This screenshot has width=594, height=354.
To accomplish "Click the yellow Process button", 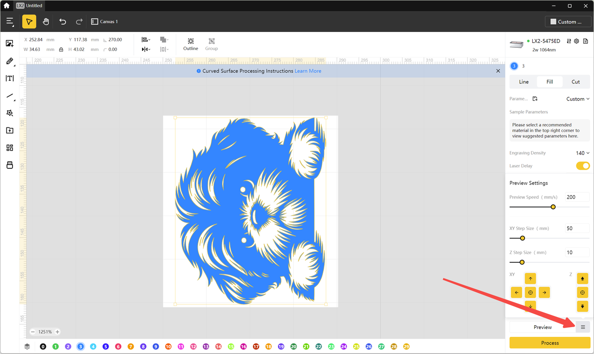I will tap(549, 343).
